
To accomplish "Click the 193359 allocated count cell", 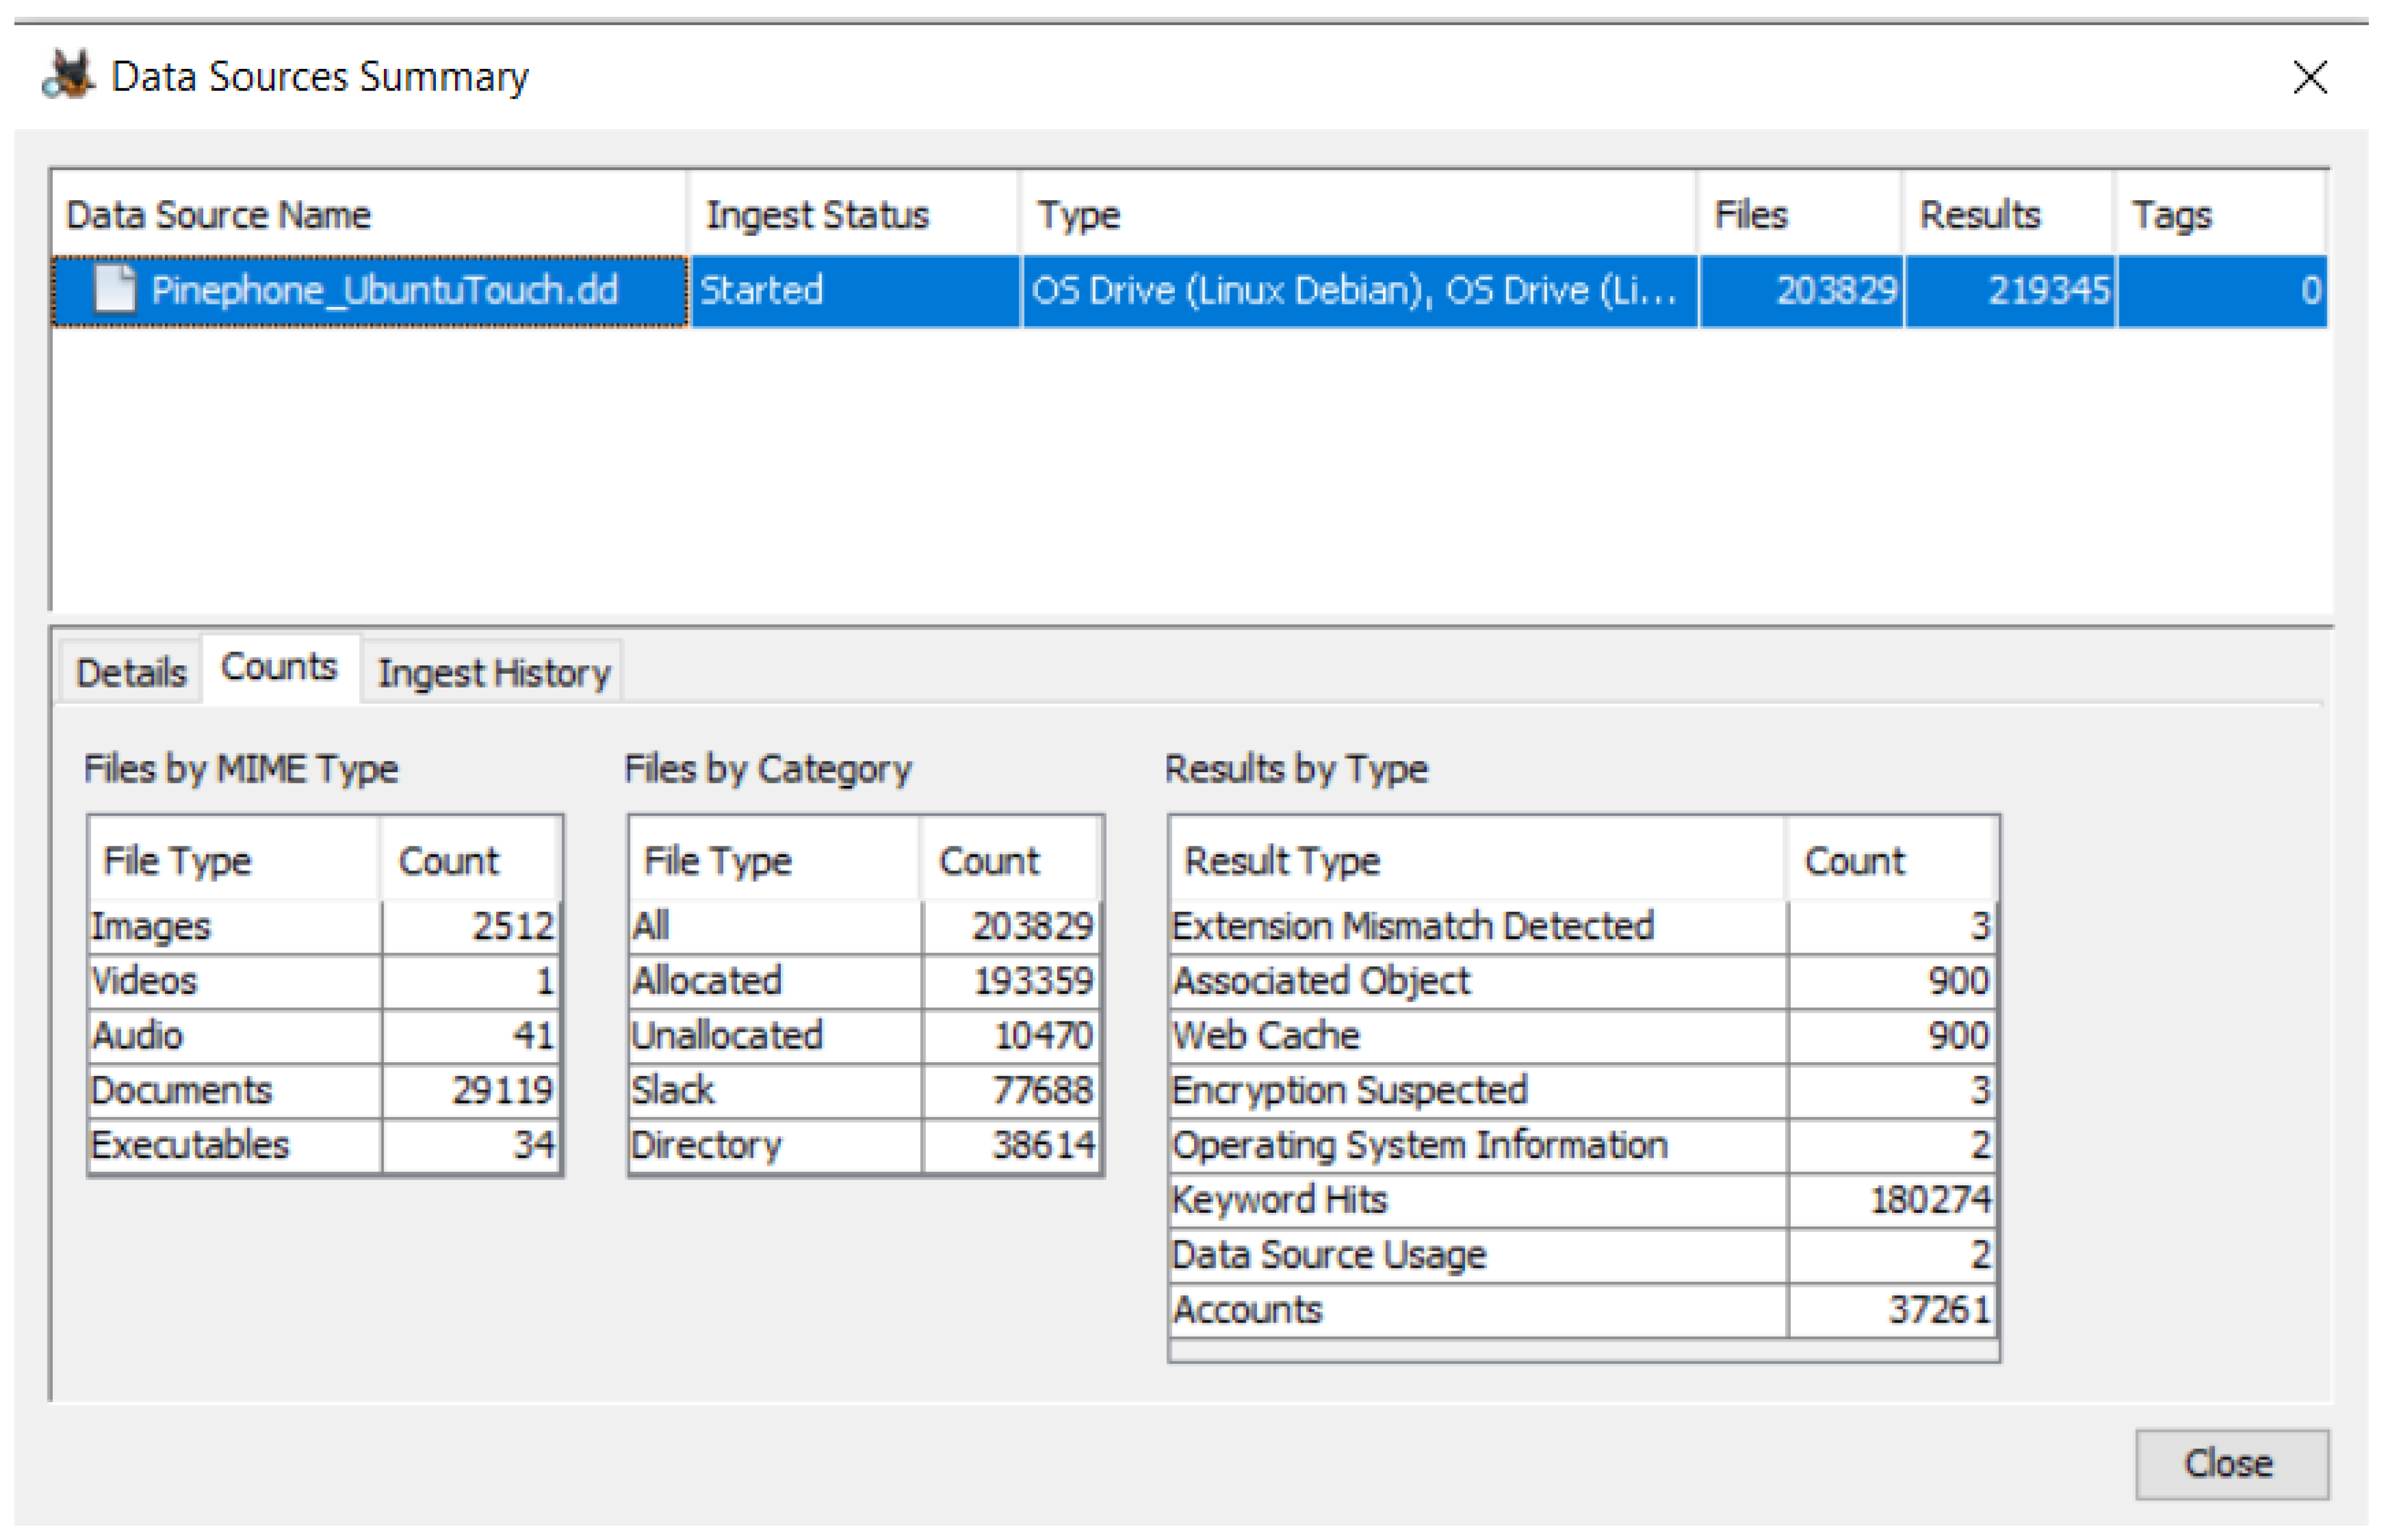I will 1012,981.
